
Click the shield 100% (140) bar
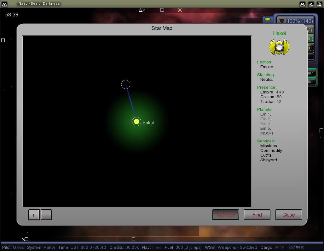click(300, 21)
